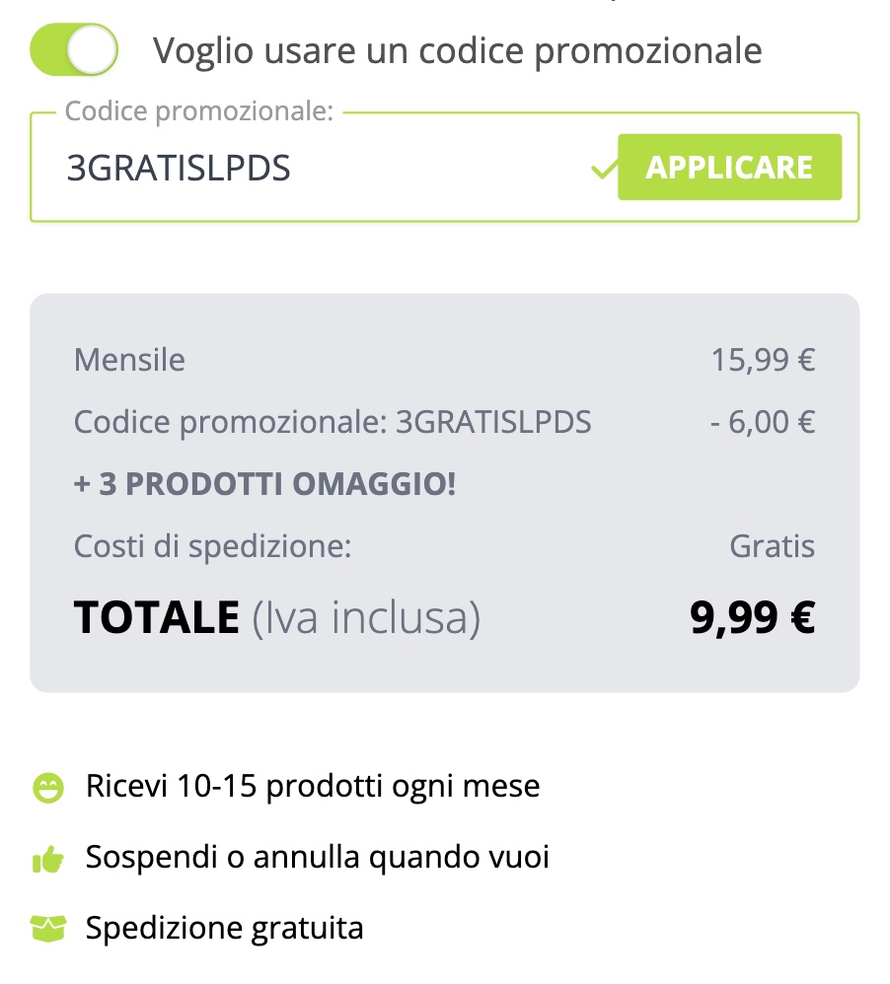Click 'Costi di spedizione:' label
The image size is (890, 984).
click(x=212, y=545)
